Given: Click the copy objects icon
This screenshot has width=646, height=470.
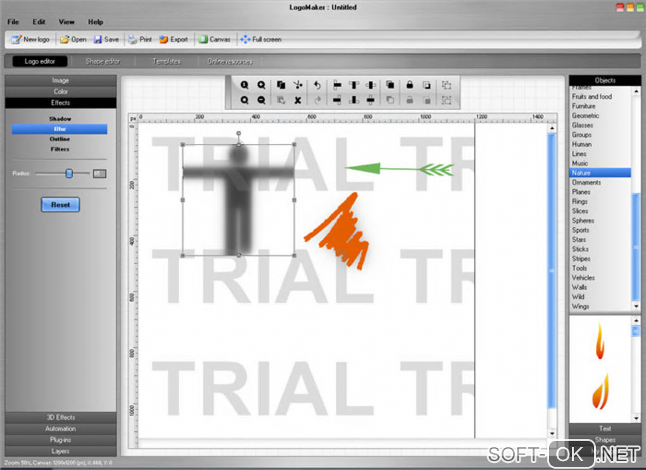Looking at the screenshot, I should 281,85.
